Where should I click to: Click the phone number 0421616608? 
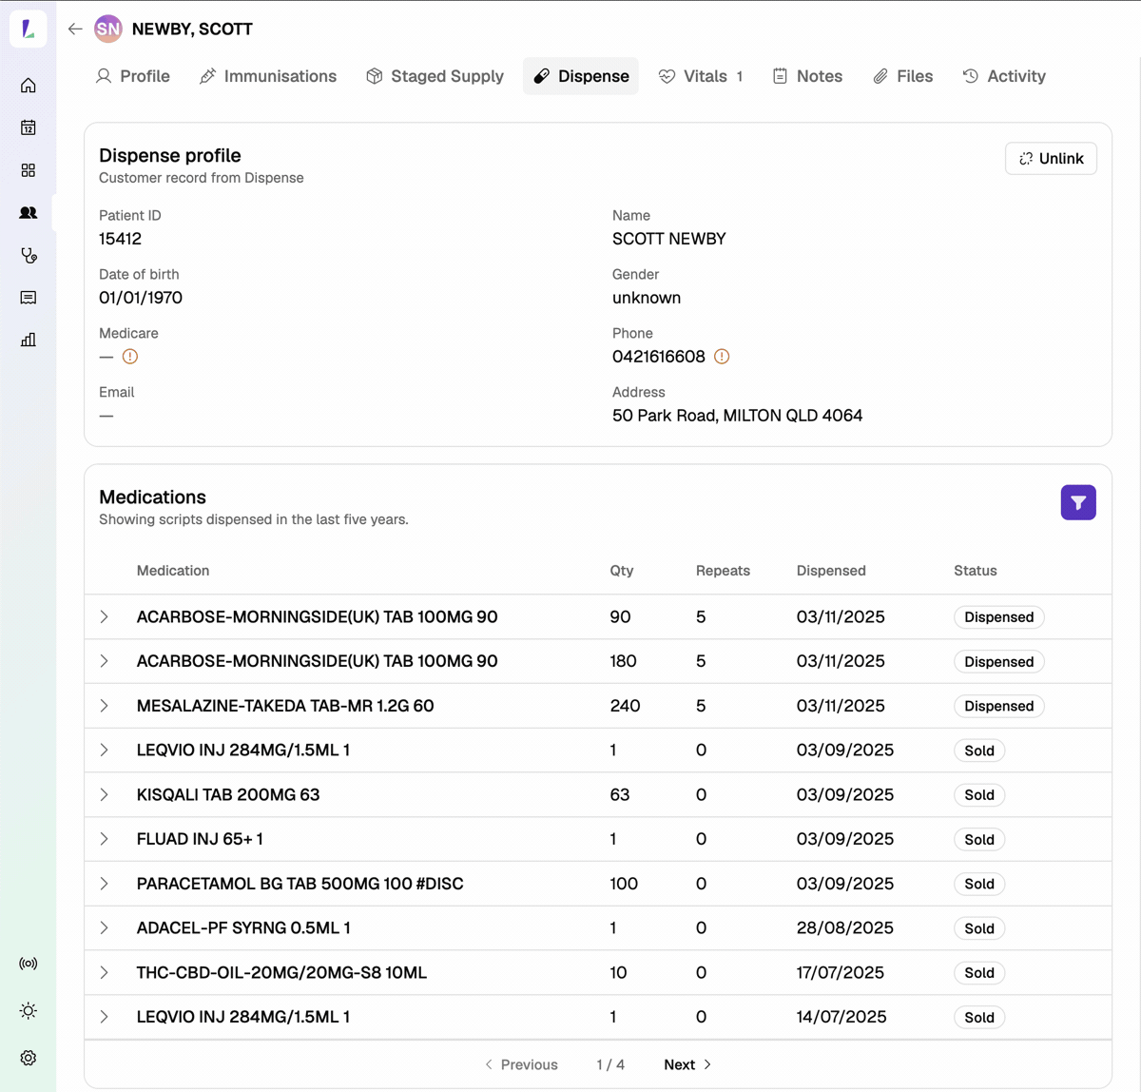[x=659, y=357]
